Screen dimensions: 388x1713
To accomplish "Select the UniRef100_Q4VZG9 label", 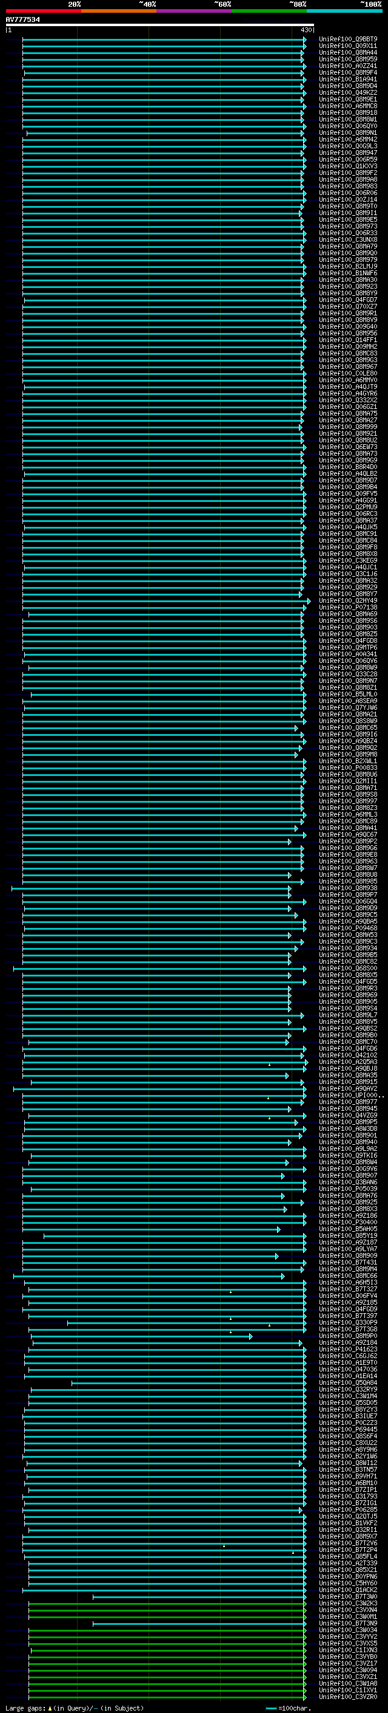I will 347,1116.
